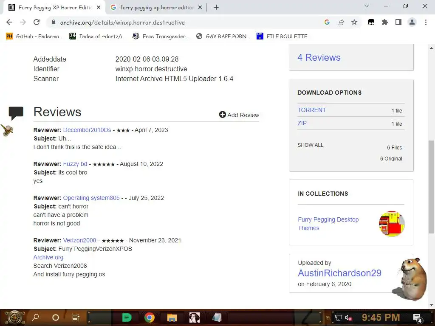The width and height of the screenshot is (435, 326).
Task: Go back to the previous page
Action: click(9, 22)
